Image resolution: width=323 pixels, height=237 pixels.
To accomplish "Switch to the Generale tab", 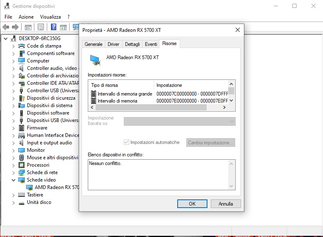I will 94,44.
